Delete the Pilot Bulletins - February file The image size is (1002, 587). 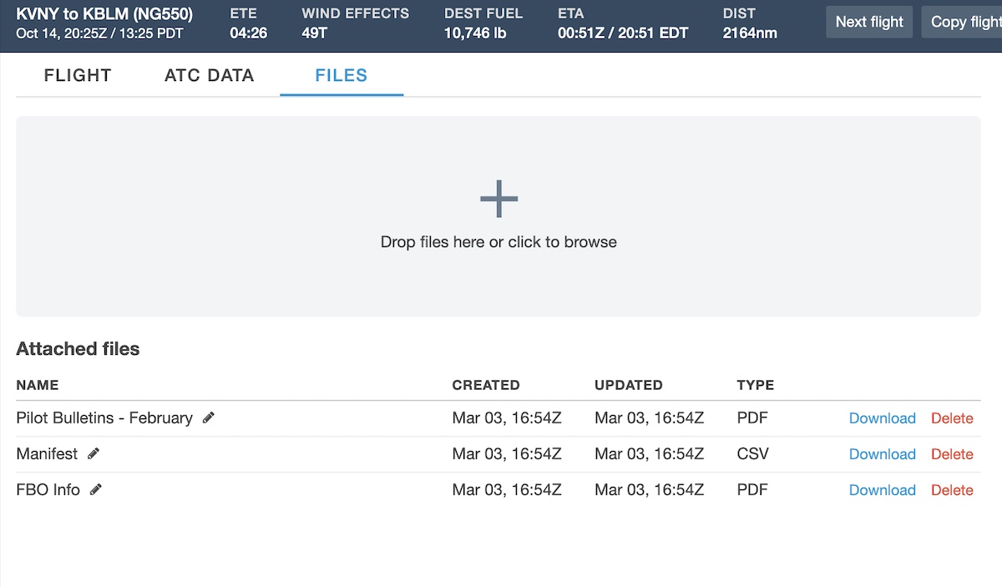(x=952, y=418)
